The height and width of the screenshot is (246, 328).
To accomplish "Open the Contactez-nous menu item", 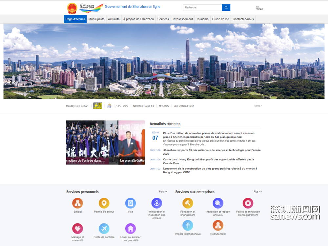I will point(243,19).
